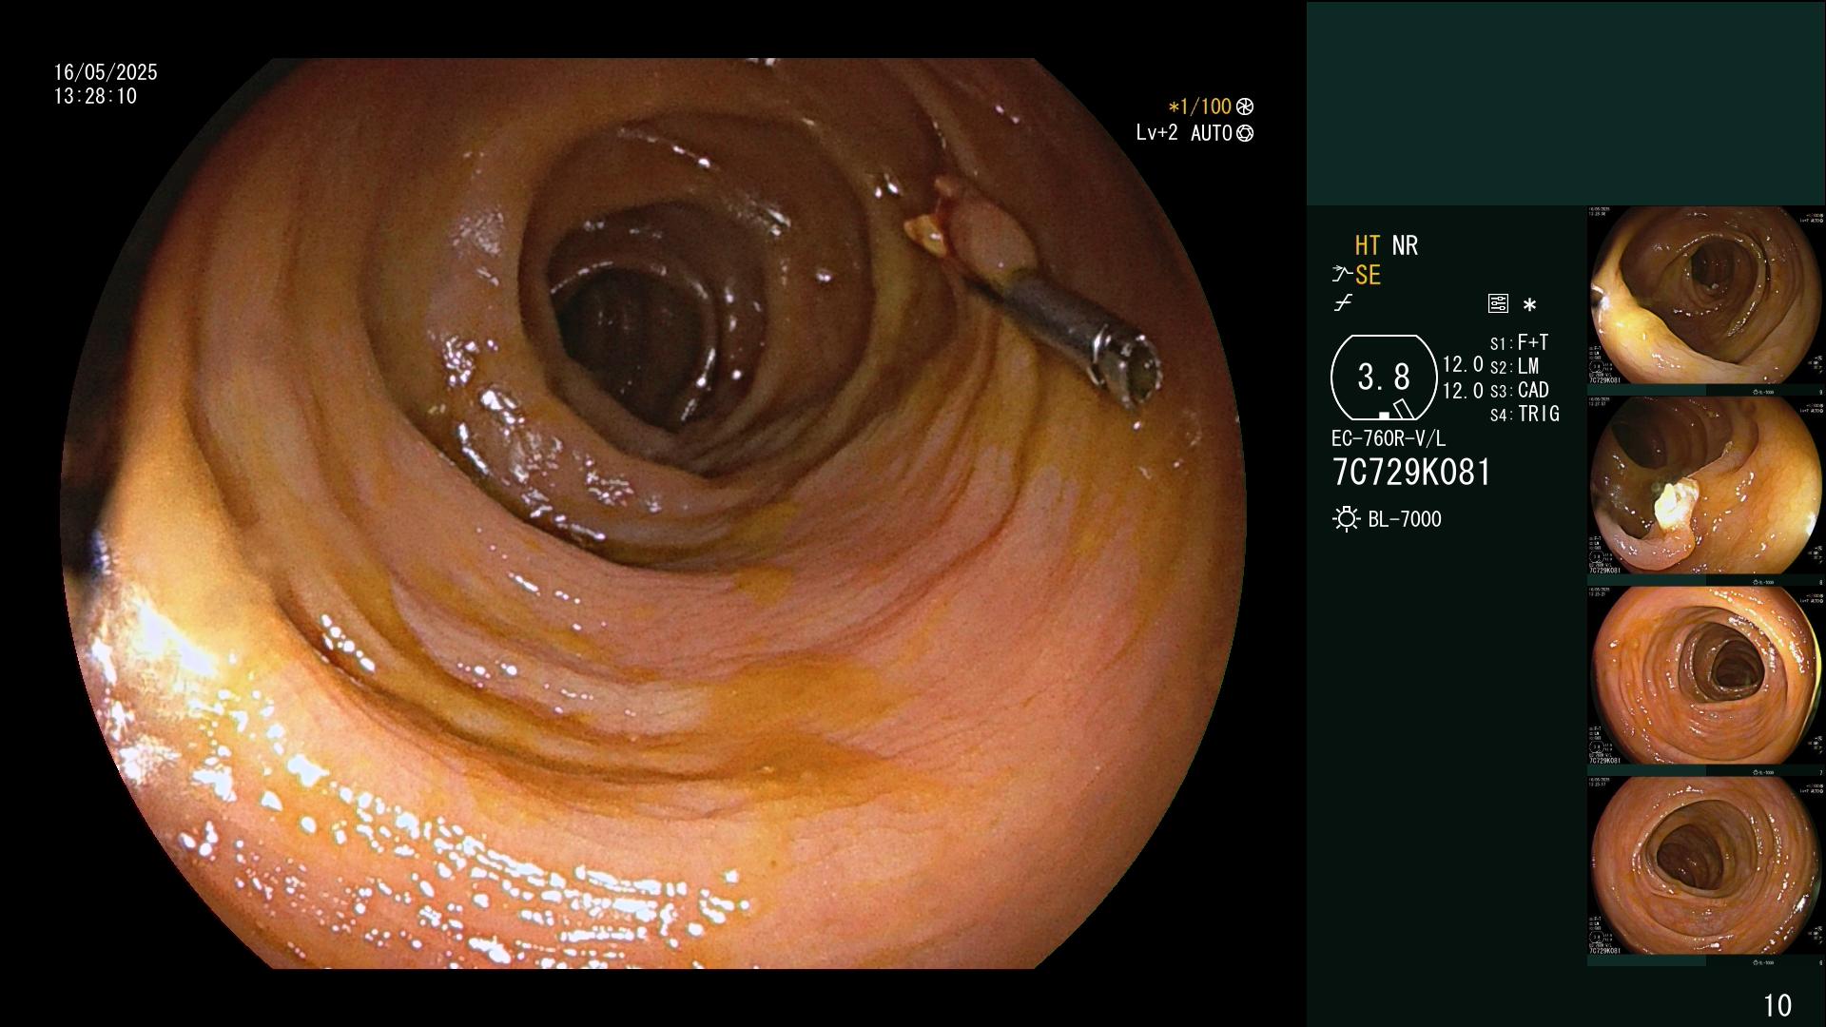Screen dimensions: 1826x1027
Task: Click the captured image counter 10
Action: 1777,1005
